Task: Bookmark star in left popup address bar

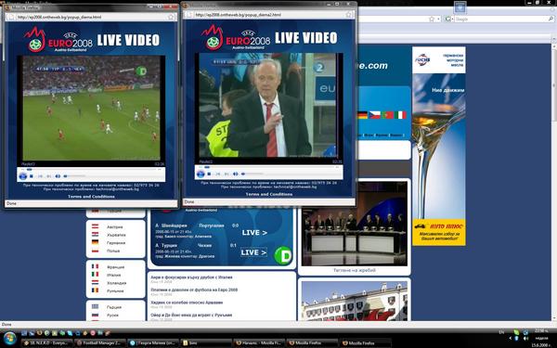Action: tap(171, 17)
